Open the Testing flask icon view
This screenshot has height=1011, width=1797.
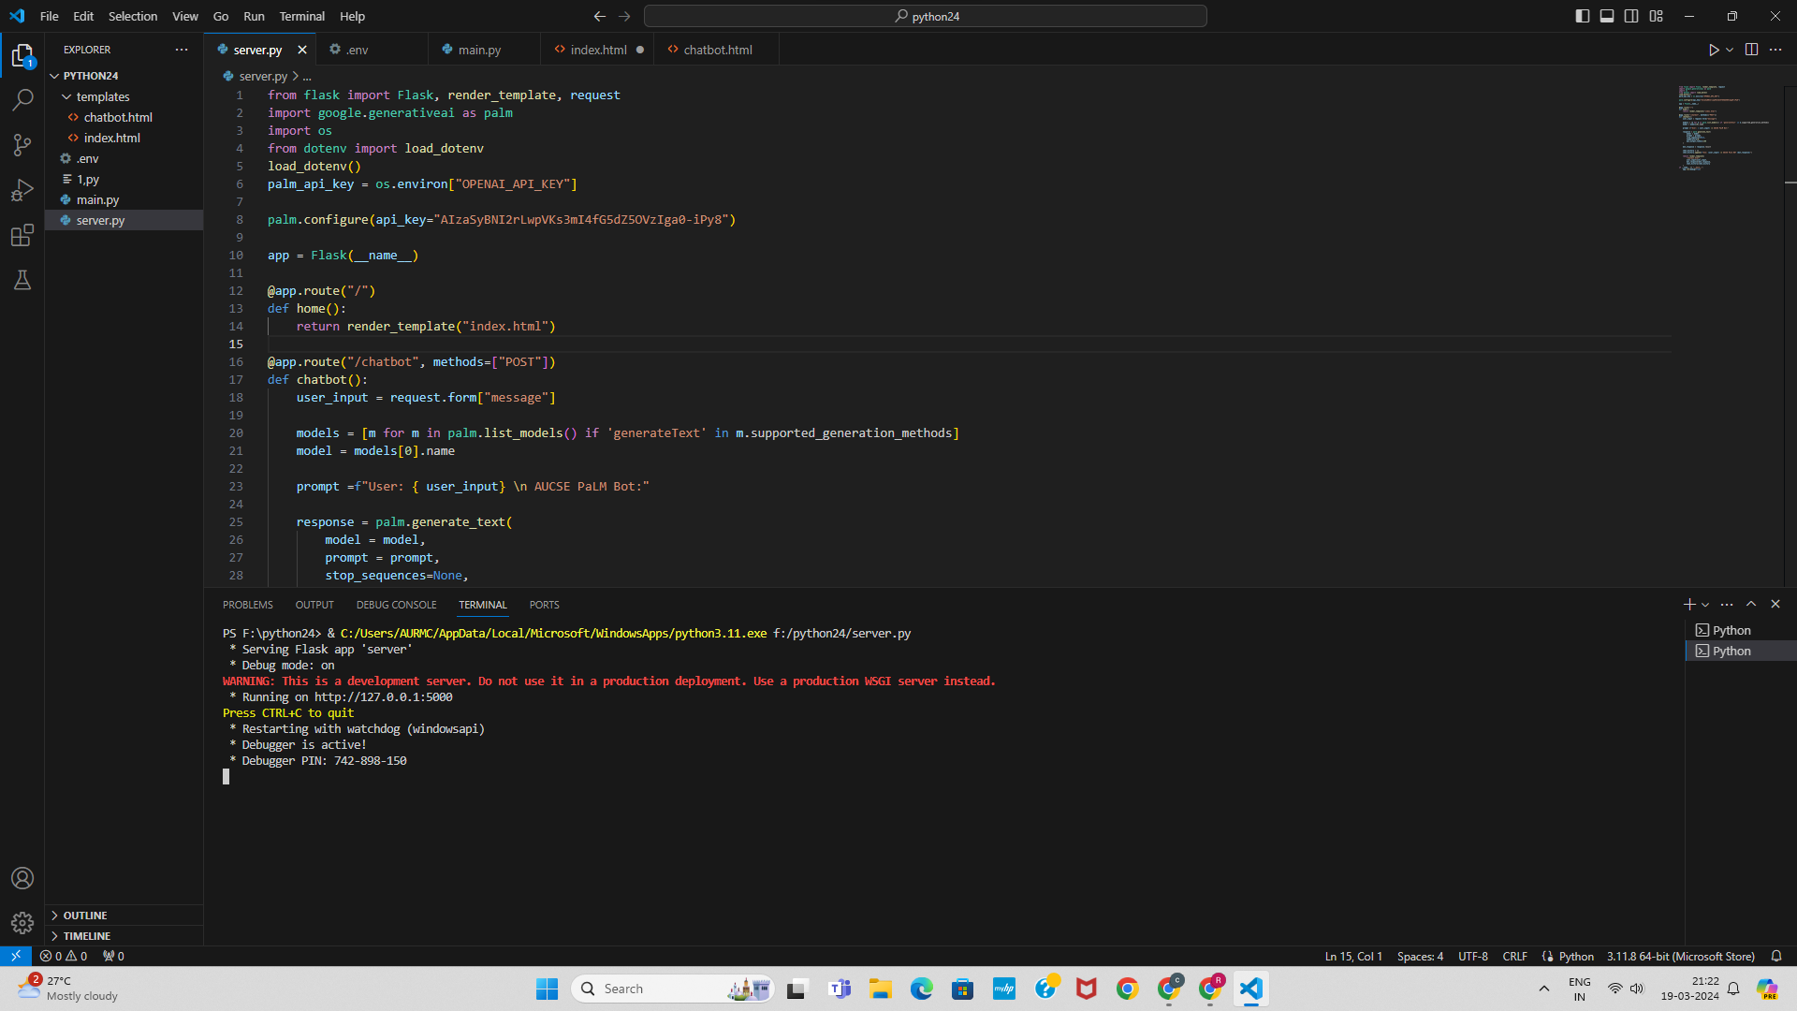point(22,280)
